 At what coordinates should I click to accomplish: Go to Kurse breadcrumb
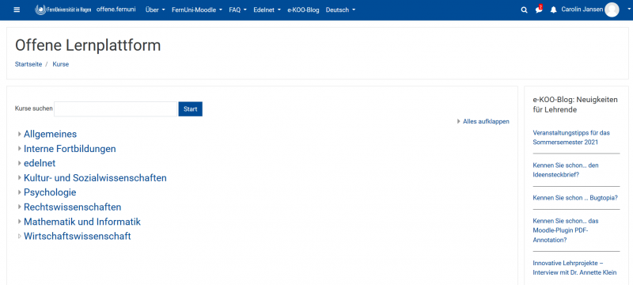coord(61,64)
